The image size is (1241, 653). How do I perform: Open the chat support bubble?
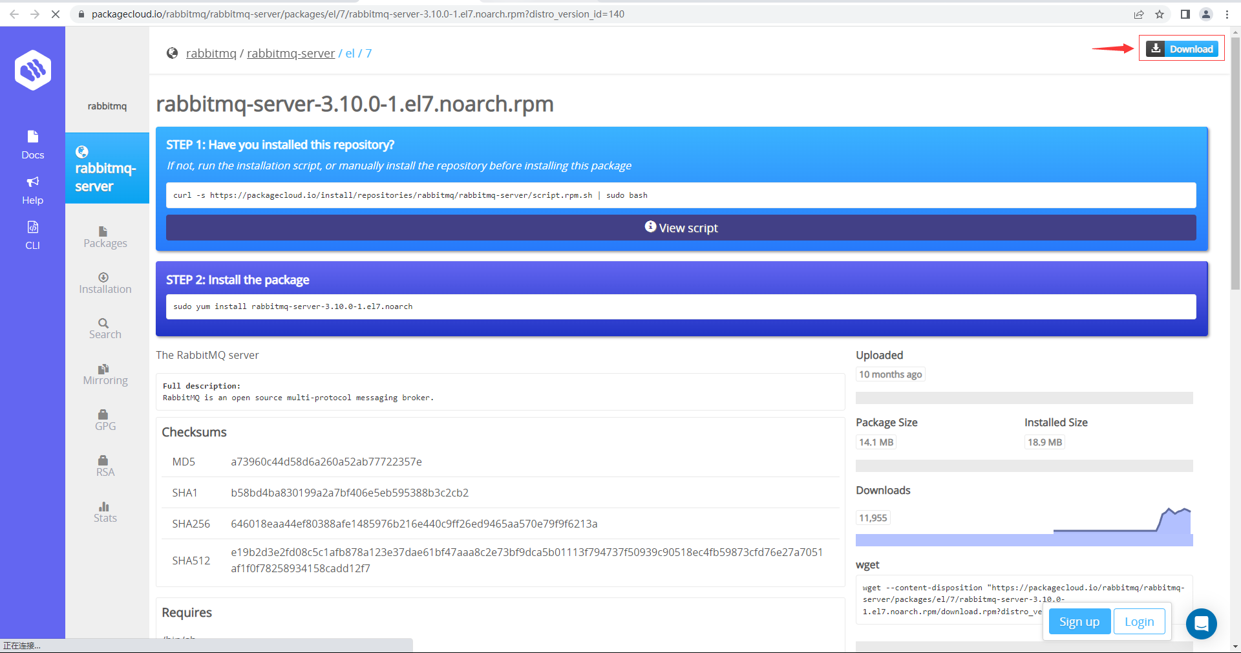point(1202,624)
